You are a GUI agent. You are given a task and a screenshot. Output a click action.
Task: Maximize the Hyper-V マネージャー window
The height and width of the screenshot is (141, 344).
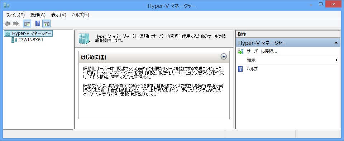pos(320,4)
